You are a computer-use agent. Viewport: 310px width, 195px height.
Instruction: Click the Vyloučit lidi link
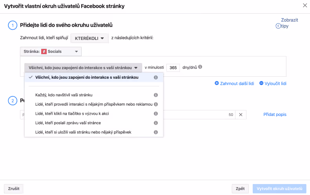click(x=275, y=83)
